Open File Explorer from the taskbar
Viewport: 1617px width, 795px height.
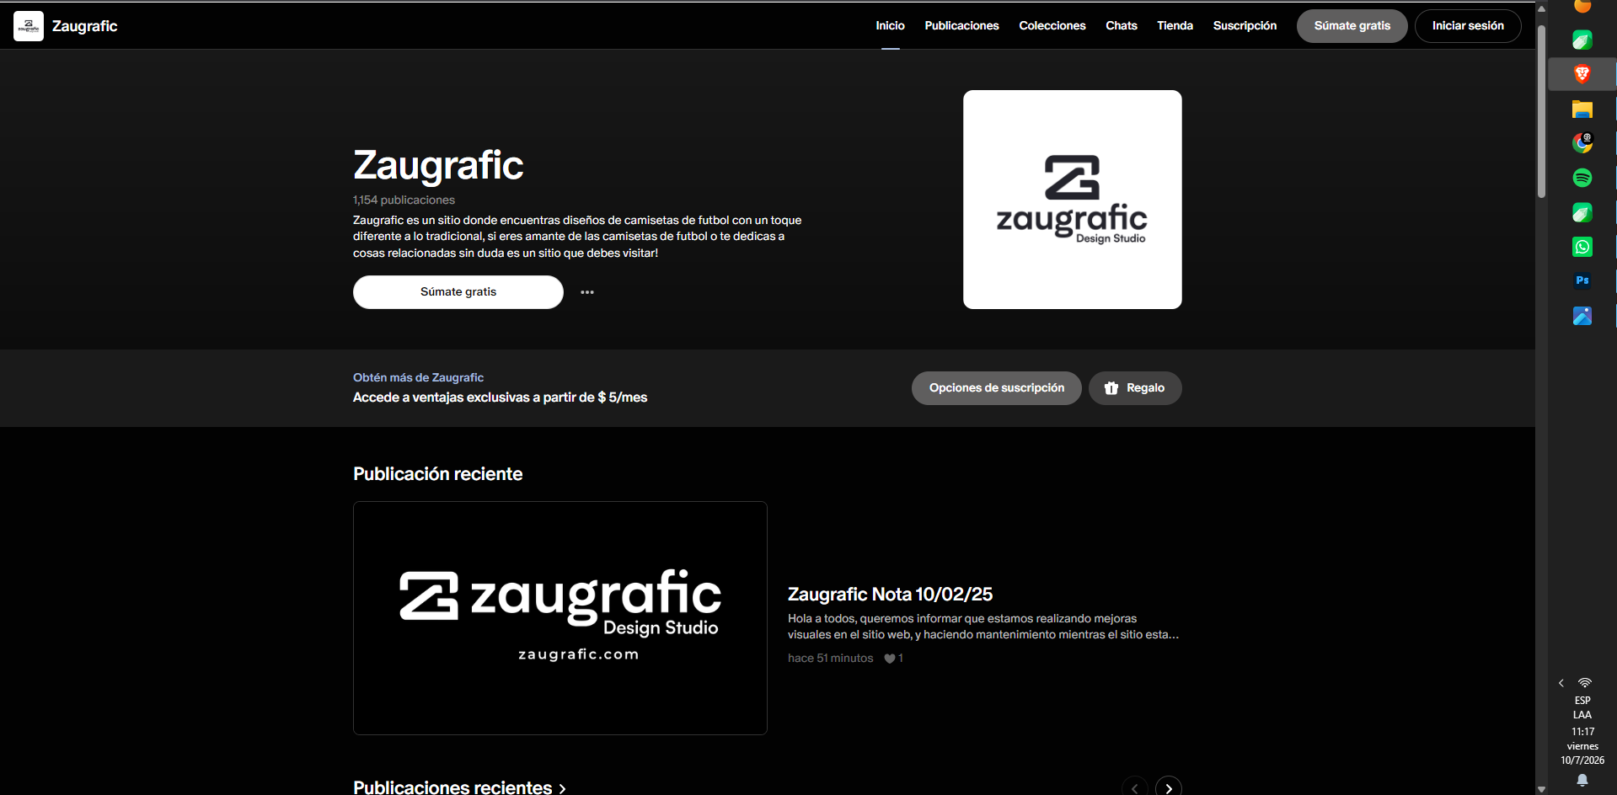tap(1582, 109)
